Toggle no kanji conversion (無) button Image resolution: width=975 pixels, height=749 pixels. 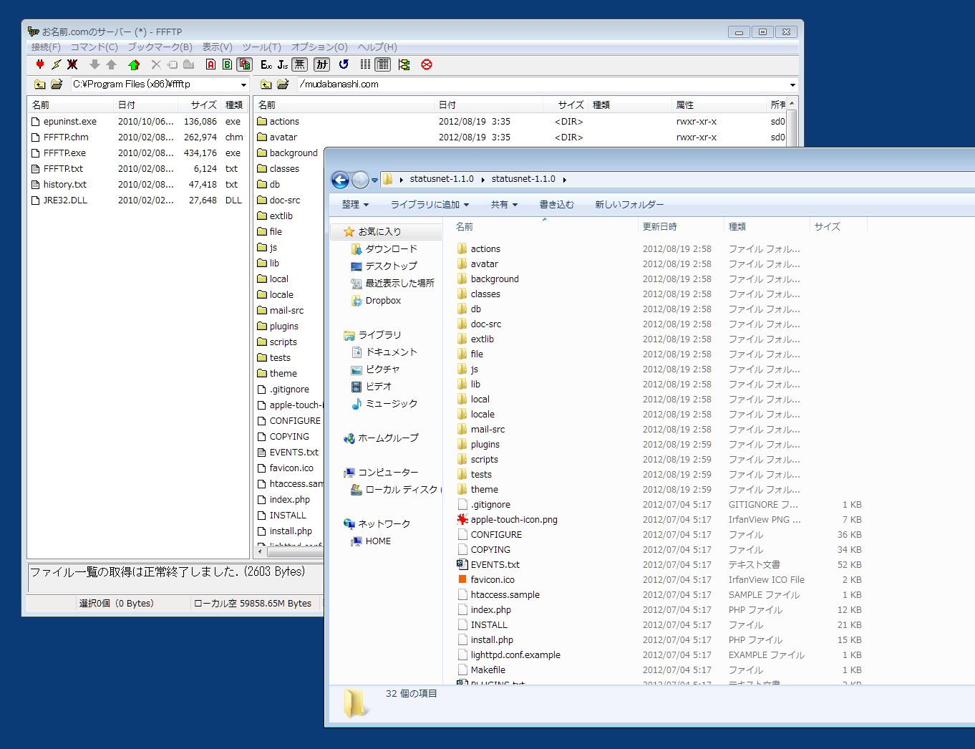300,64
